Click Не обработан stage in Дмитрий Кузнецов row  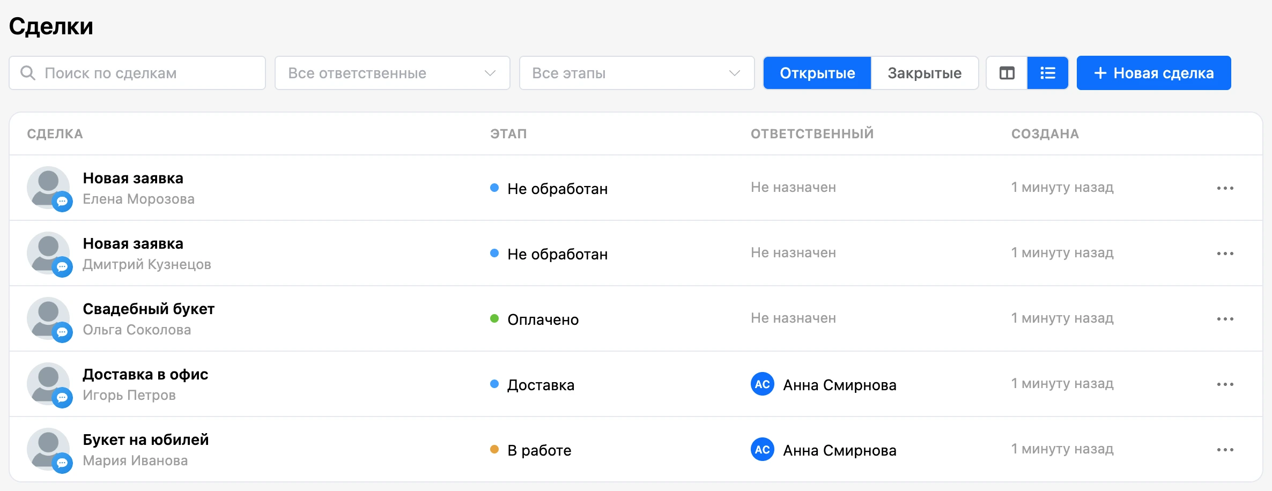coord(558,254)
